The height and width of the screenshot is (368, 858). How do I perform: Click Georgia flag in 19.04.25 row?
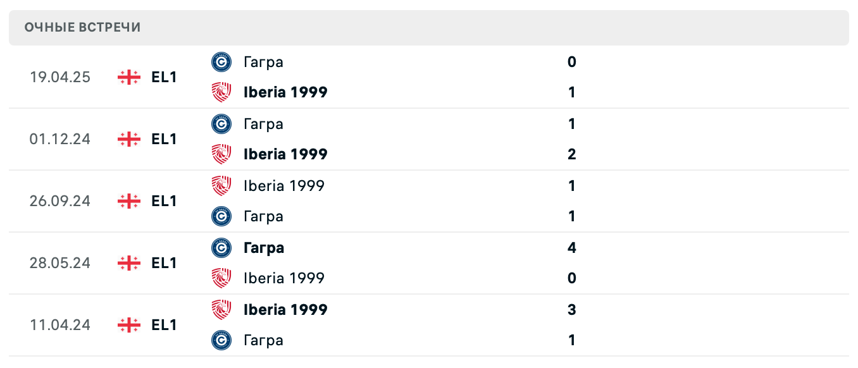(x=129, y=77)
